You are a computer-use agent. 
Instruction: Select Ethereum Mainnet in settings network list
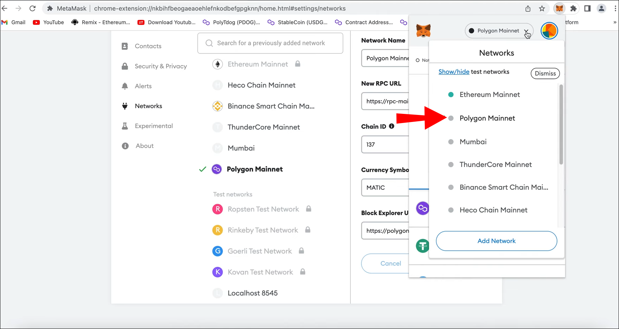[x=257, y=64]
